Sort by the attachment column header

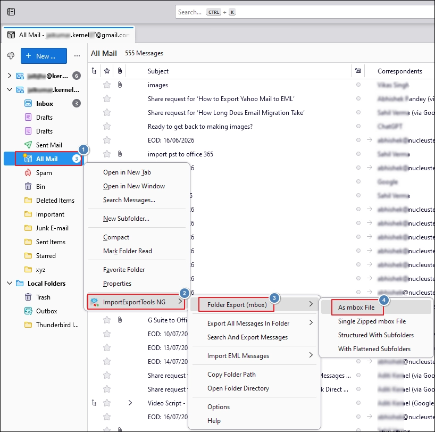click(x=120, y=71)
